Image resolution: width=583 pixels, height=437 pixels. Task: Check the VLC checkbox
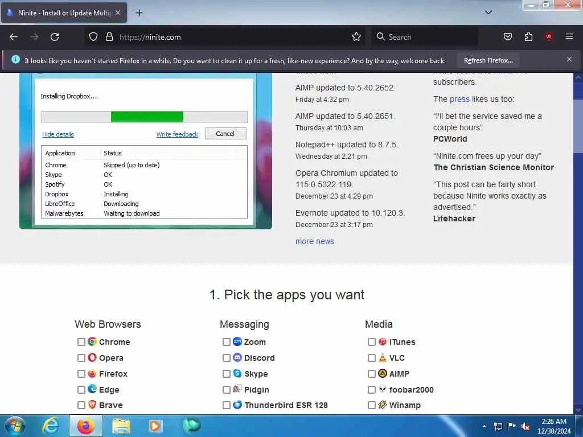371,358
